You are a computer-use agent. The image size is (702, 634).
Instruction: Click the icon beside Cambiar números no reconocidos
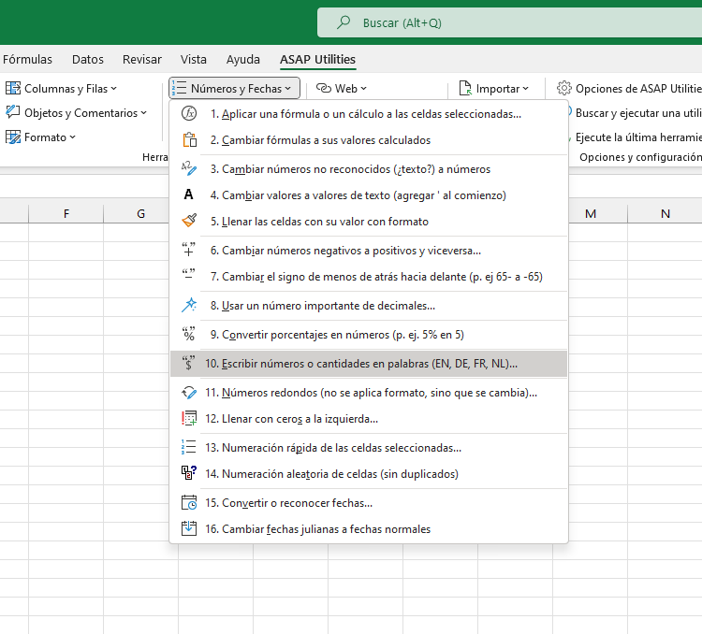click(189, 168)
